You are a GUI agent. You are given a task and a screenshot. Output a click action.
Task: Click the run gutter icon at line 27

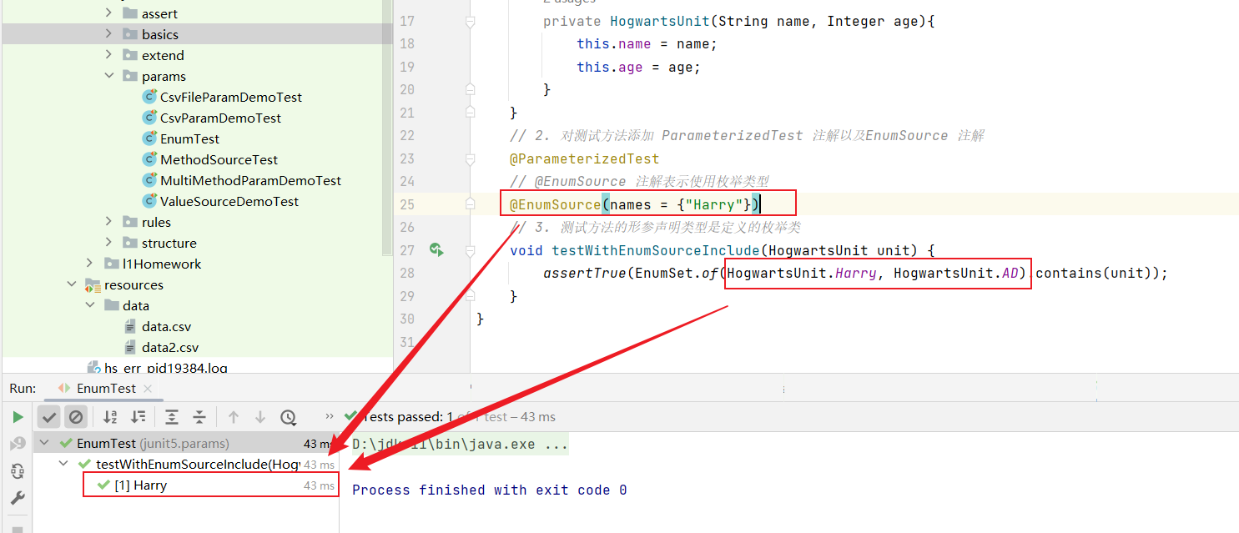tap(436, 249)
